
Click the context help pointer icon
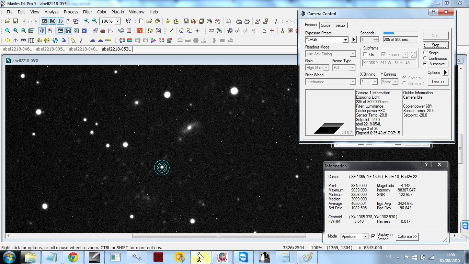click(x=128, y=21)
